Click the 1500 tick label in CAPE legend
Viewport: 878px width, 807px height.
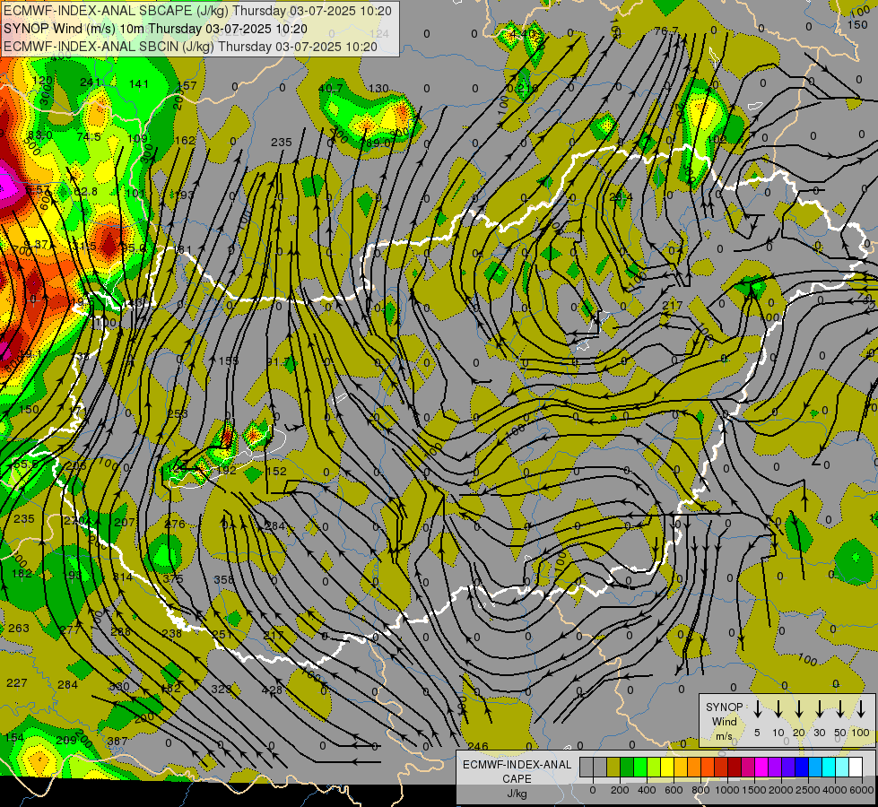753,790
